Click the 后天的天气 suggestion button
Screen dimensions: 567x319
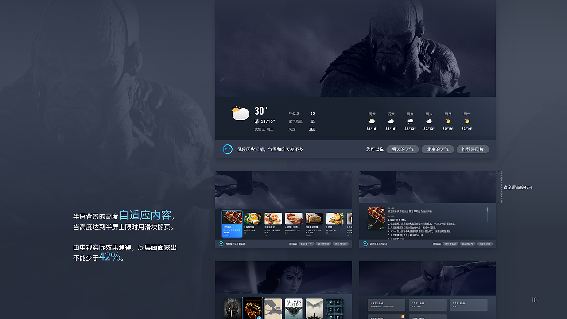pyautogui.click(x=403, y=149)
